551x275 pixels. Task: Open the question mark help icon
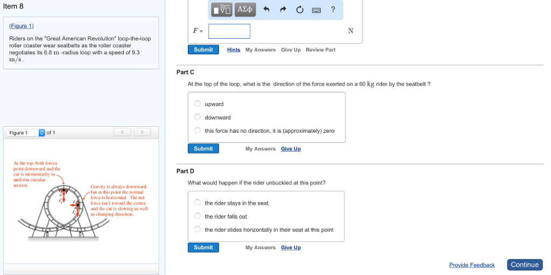(333, 9)
